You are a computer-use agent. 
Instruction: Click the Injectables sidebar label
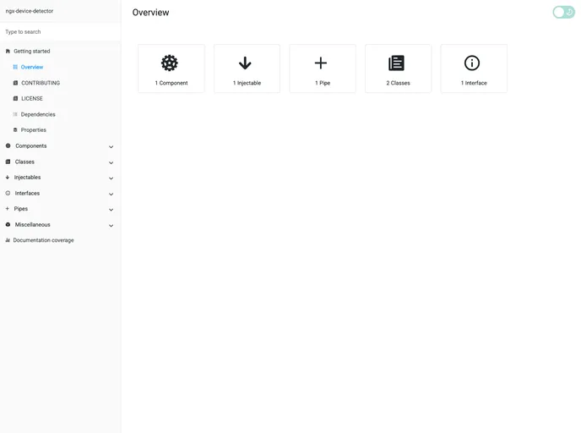tap(27, 178)
